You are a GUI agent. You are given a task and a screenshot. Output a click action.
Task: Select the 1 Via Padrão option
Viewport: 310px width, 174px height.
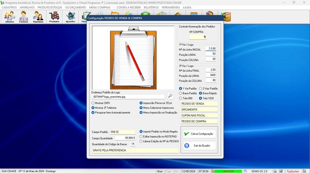click(188, 89)
